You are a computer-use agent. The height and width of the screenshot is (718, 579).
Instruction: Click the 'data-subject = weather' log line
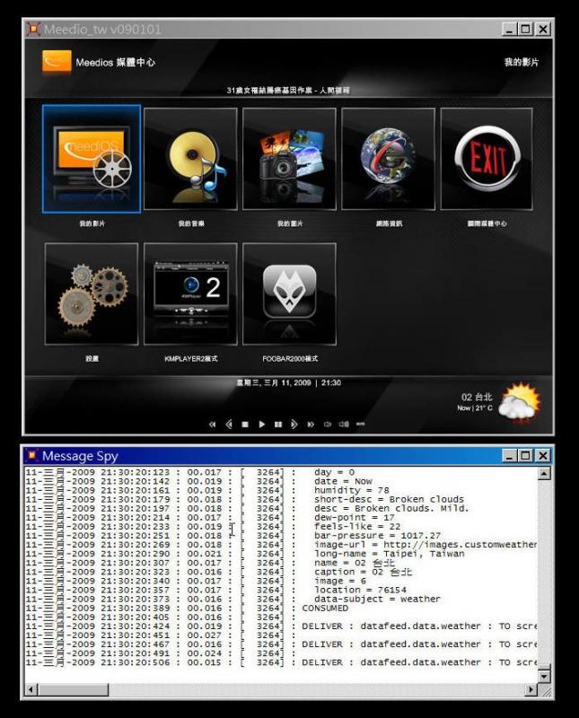click(x=377, y=599)
